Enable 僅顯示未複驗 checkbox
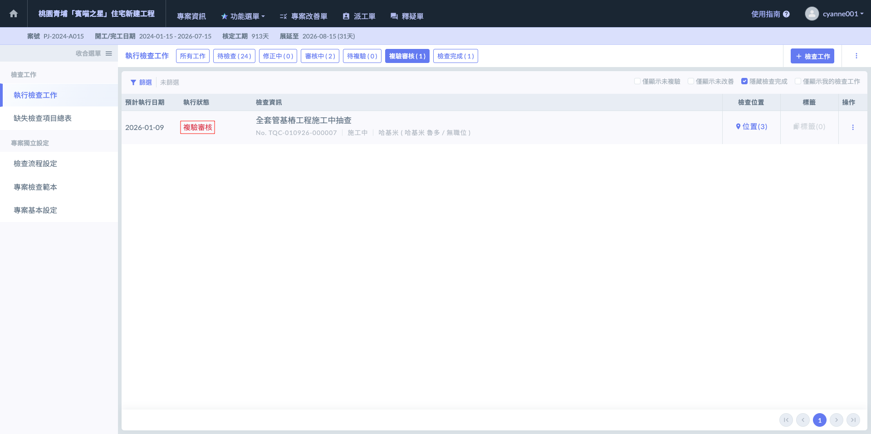The image size is (871, 434). click(x=637, y=82)
